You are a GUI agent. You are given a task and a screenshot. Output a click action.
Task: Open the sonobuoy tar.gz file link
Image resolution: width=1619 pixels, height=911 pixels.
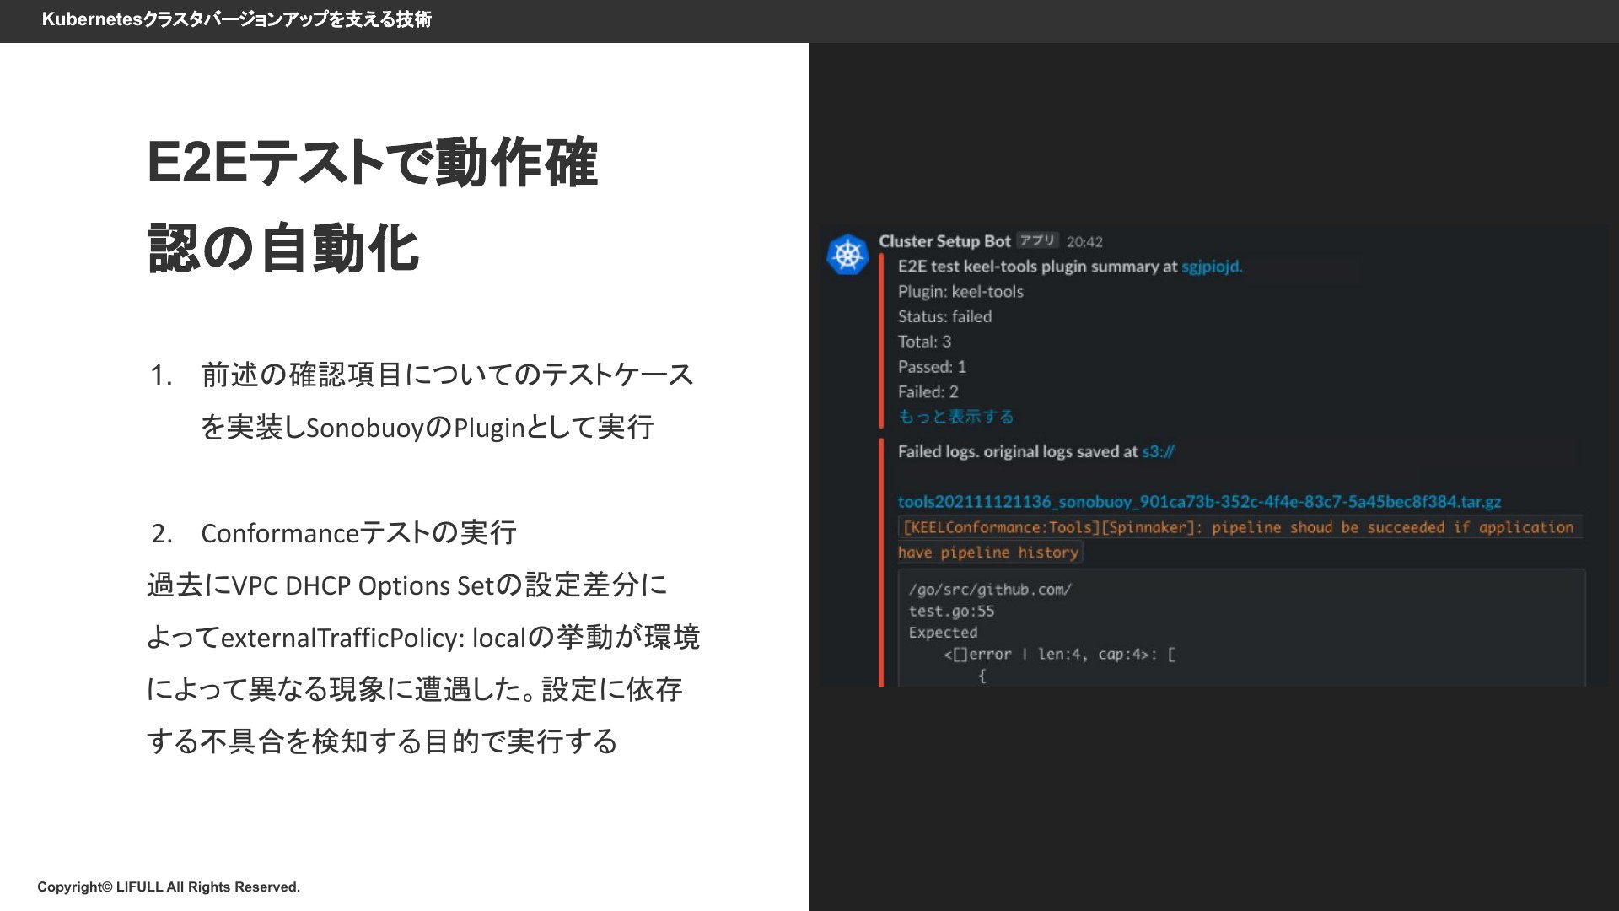(x=1199, y=502)
